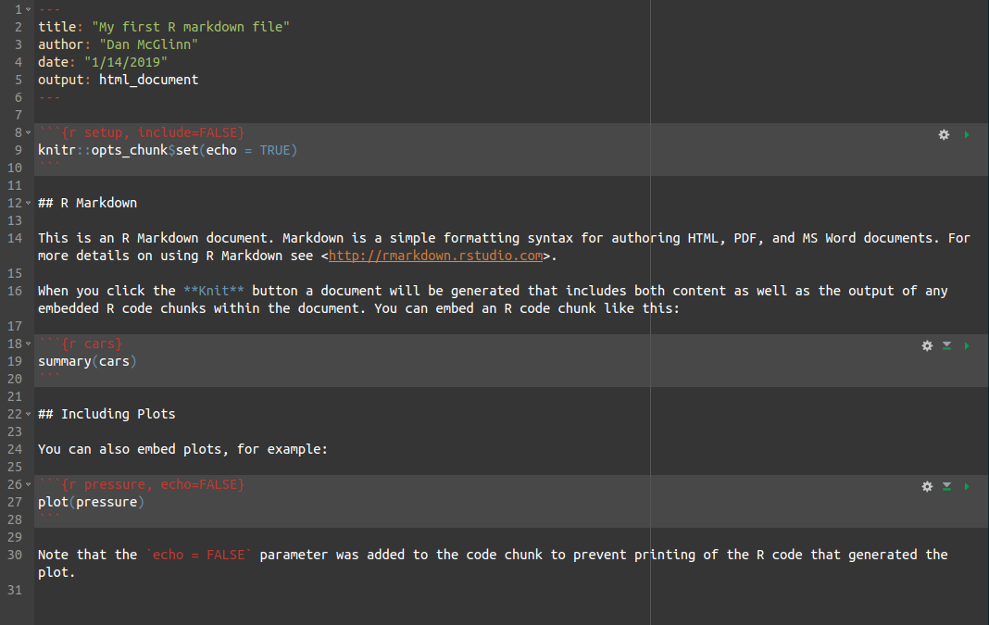989x625 pixels.
Task: Fold the pressure chunk at line 26
Action: [29, 485]
